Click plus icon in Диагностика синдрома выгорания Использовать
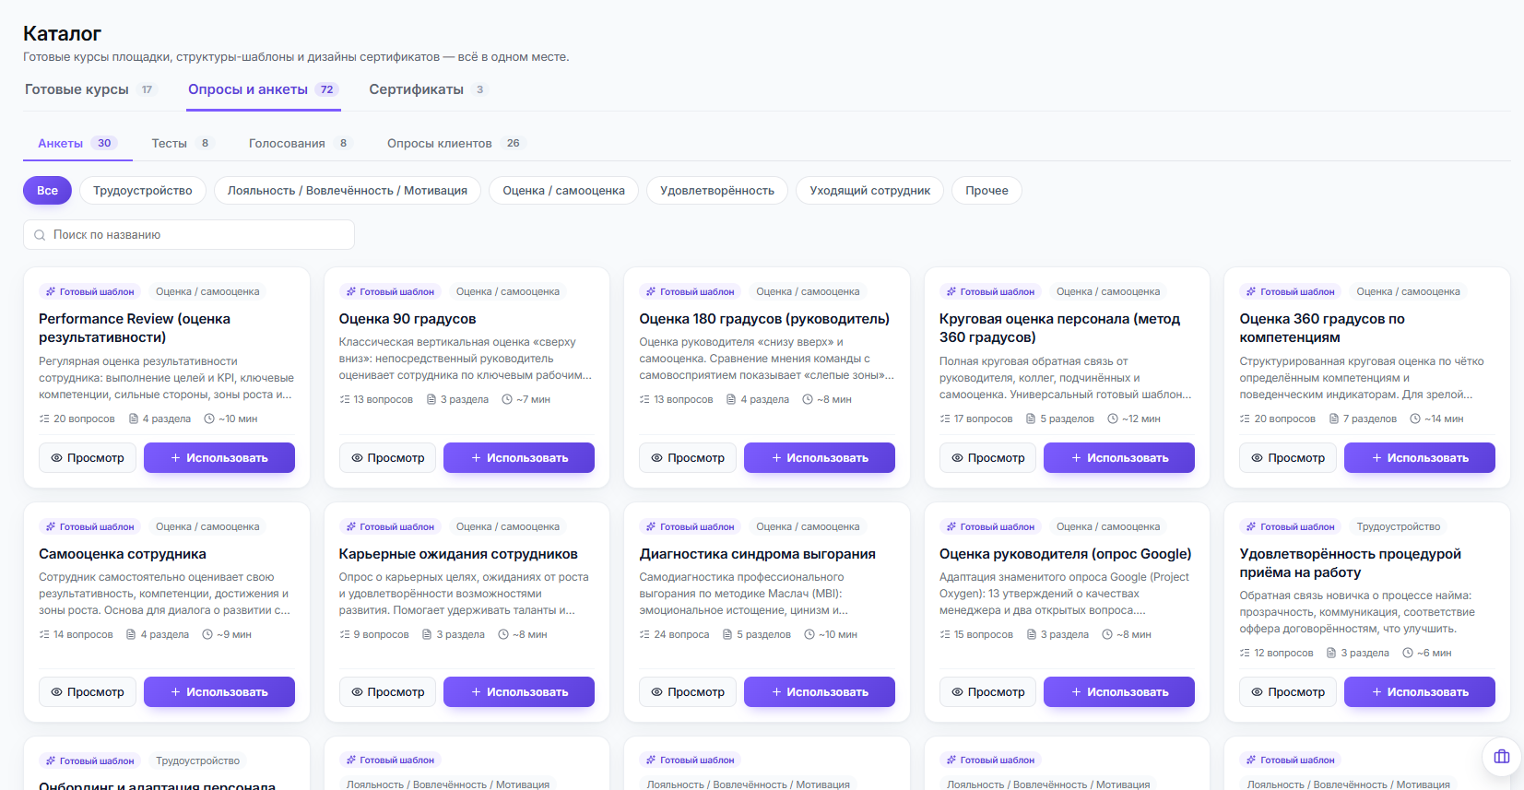The height and width of the screenshot is (790, 1524). tap(776, 692)
